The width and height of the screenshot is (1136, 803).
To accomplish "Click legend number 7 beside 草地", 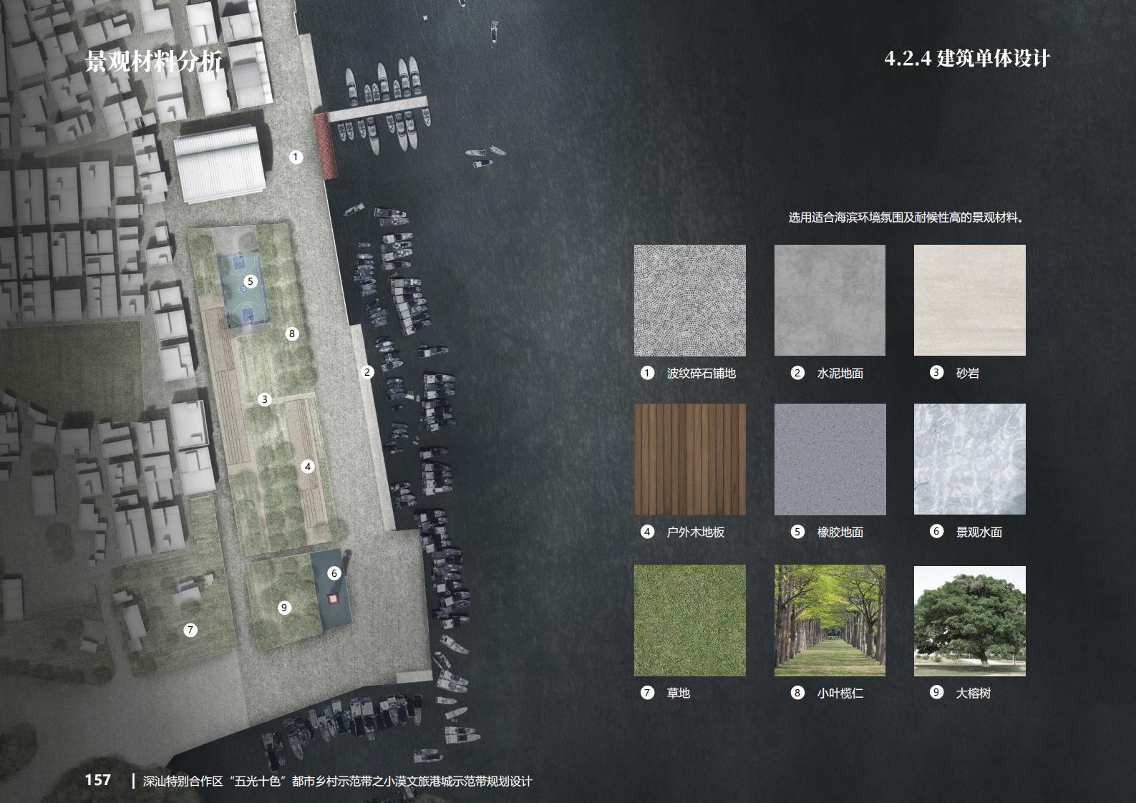I will [x=647, y=693].
